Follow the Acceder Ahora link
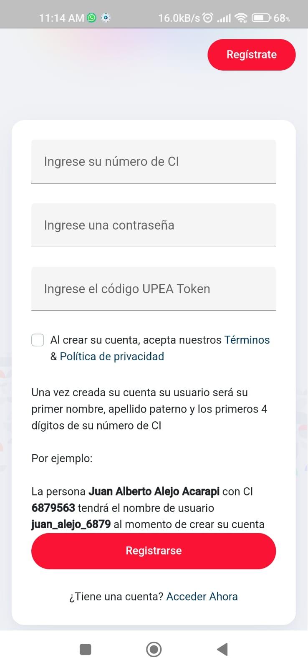This screenshot has width=308, height=668. coord(202,597)
